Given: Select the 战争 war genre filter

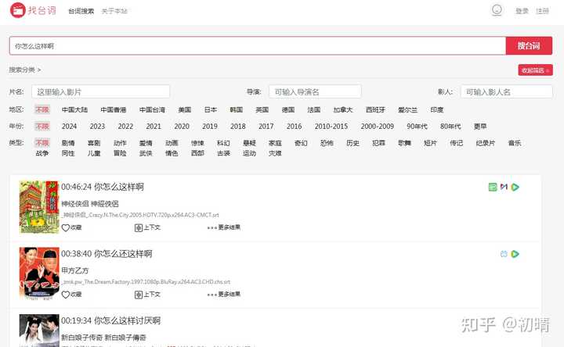Looking at the screenshot, I should [42, 153].
